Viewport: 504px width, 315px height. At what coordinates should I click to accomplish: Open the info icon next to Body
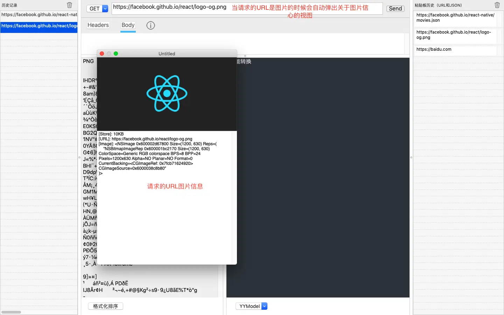pyautogui.click(x=150, y=25)
